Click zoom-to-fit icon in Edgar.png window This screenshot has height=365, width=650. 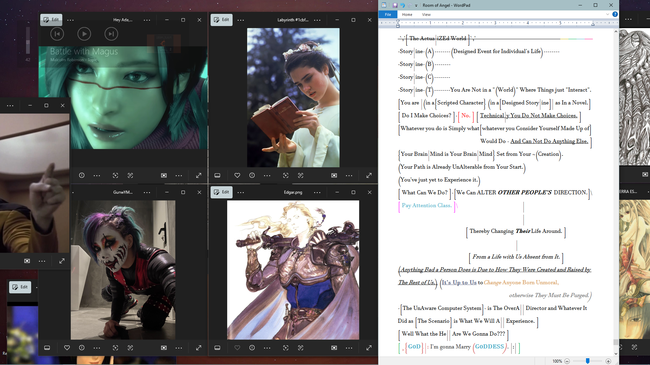pyautogui.click(x=334, y=348)
